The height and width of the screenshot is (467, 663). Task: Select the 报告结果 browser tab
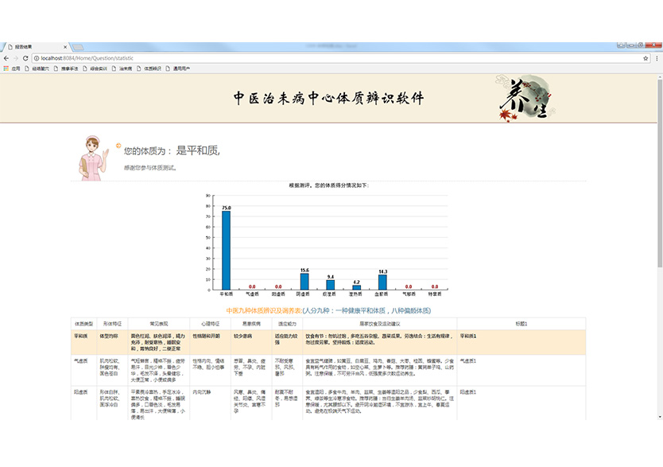32,47
